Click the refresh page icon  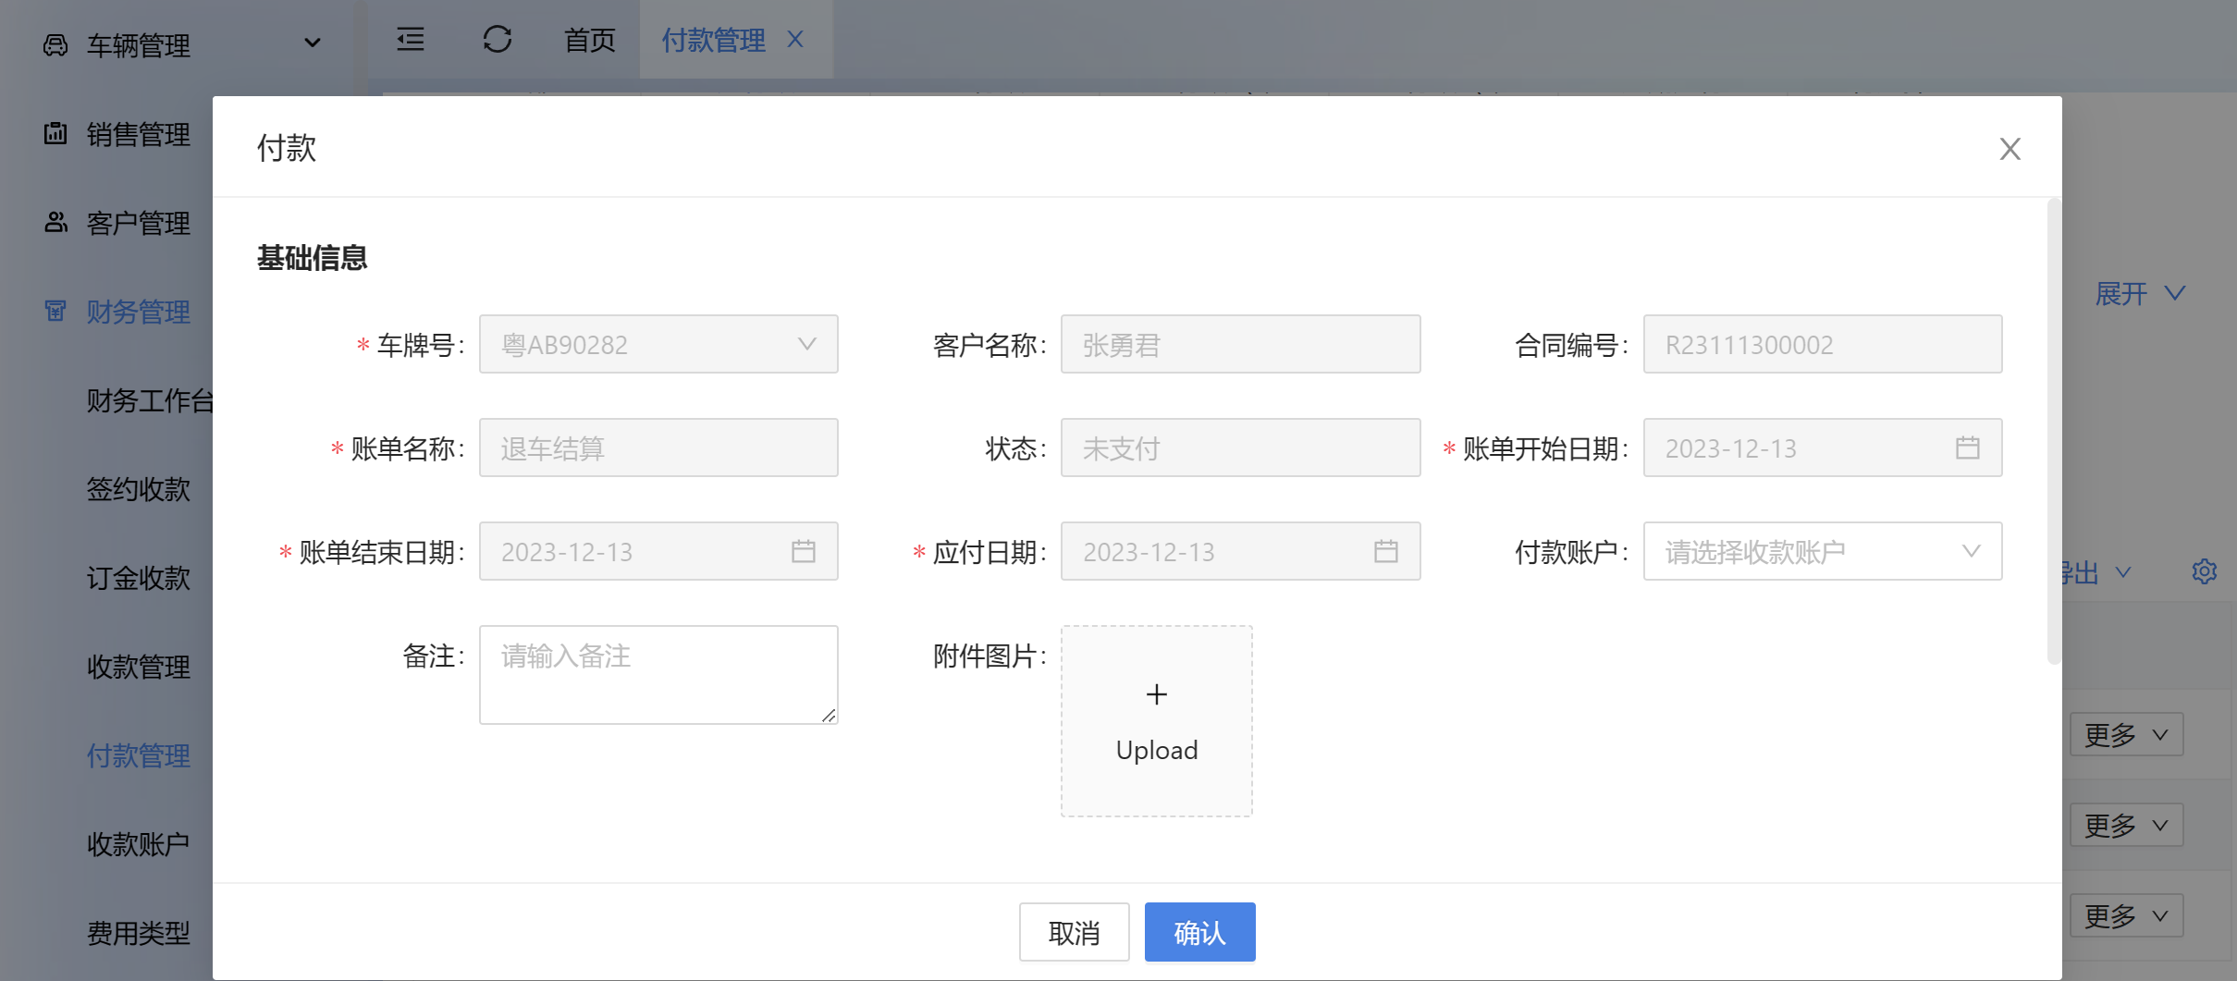point(498,40)
